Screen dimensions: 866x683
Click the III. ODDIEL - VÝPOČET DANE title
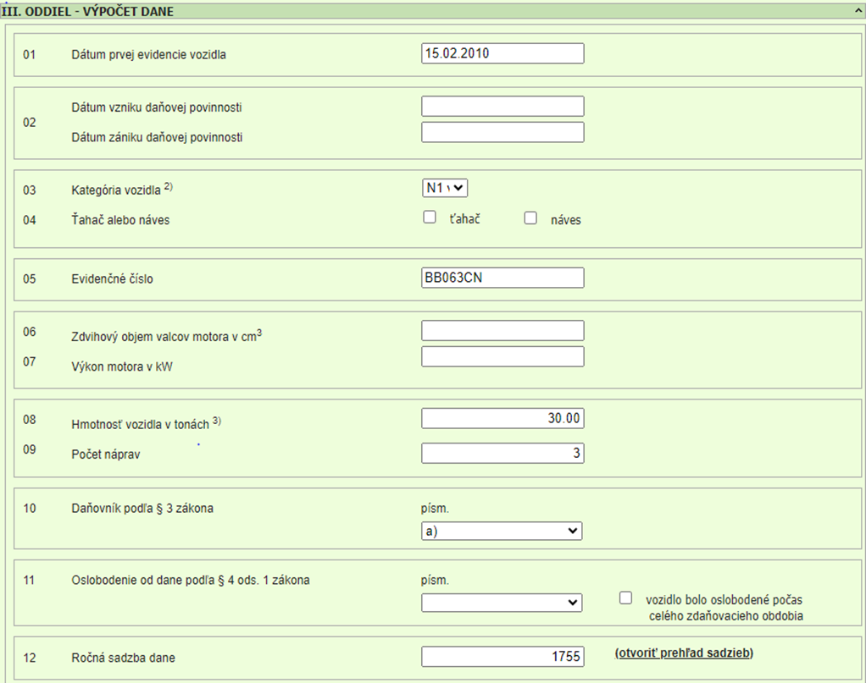[88, 12]
